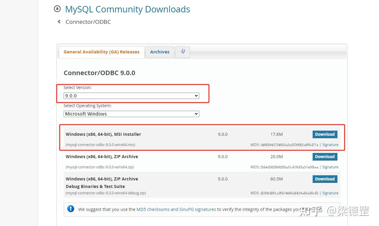Click the Windows (x86, 64-bit), MSI Installer title
This screenshot has width=379, height=226.
click(x=103, y=134)
